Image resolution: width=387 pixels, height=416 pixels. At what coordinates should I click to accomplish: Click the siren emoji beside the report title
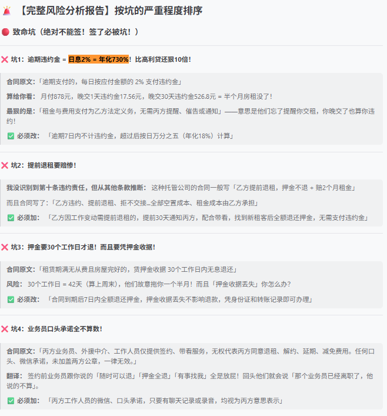tap(6, 11)
